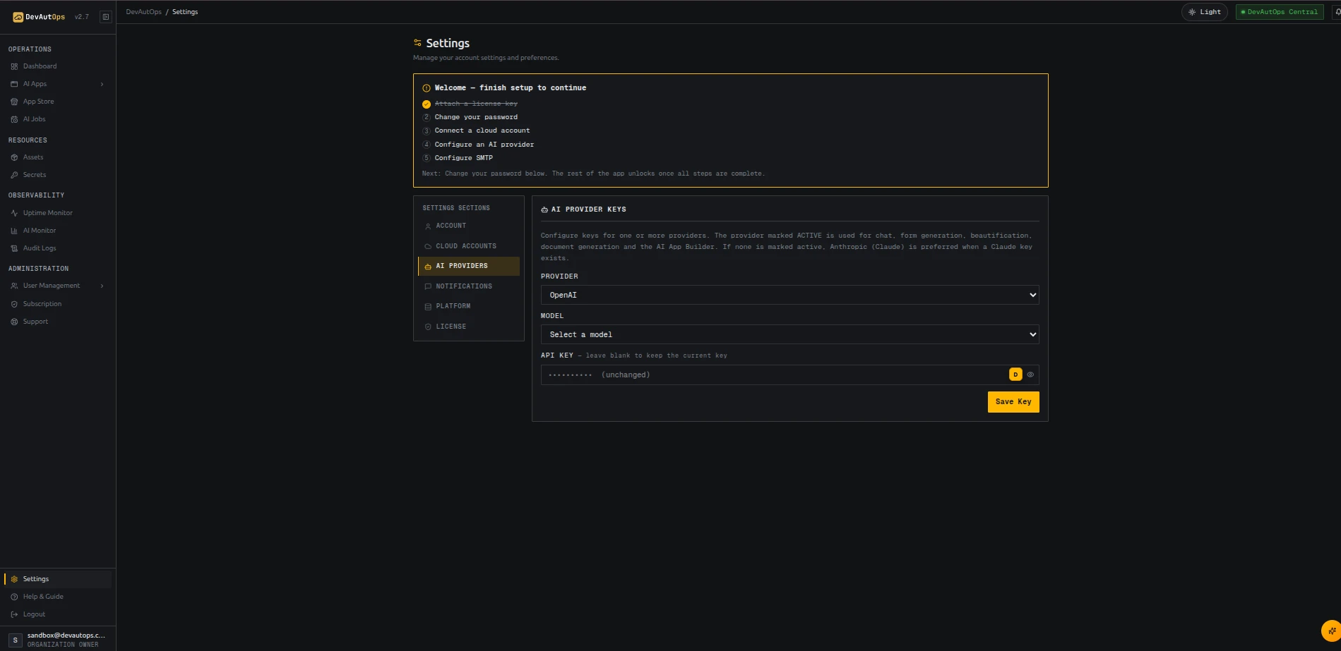The image size is (1341, 651).
Task: Show the API key with eye icon
Action: (1030, 375)
